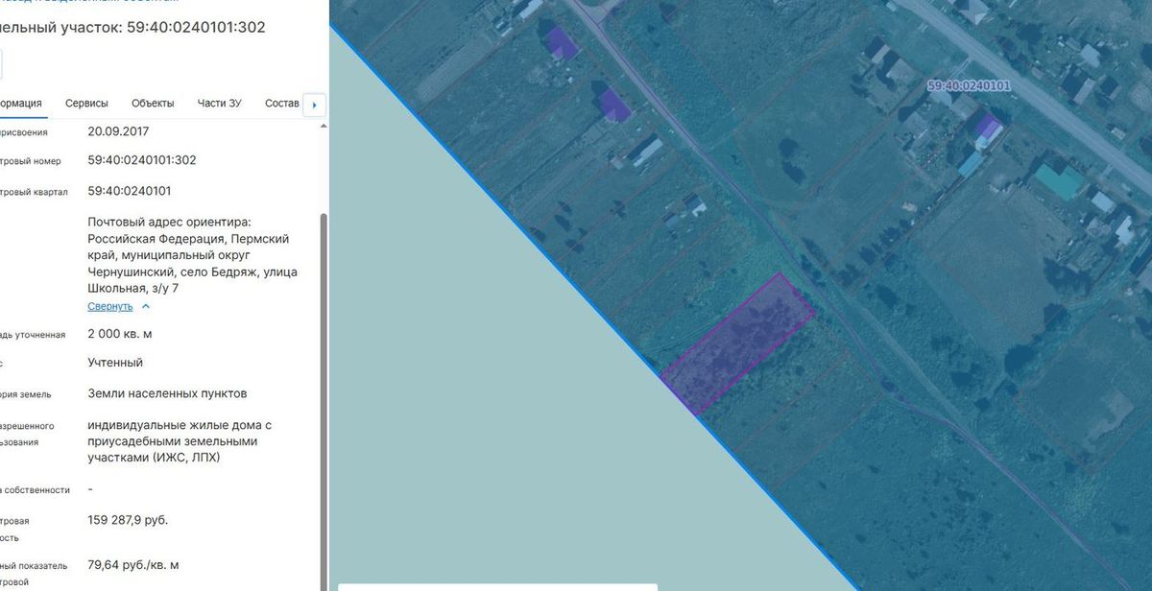Click the dash value for ownership form
Image resolution: width=1152 pixels, height=591 pixels.
90,489
